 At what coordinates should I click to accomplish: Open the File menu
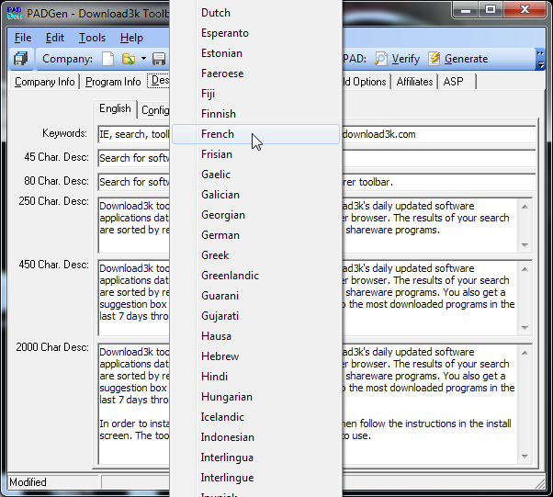click(23, 38)
